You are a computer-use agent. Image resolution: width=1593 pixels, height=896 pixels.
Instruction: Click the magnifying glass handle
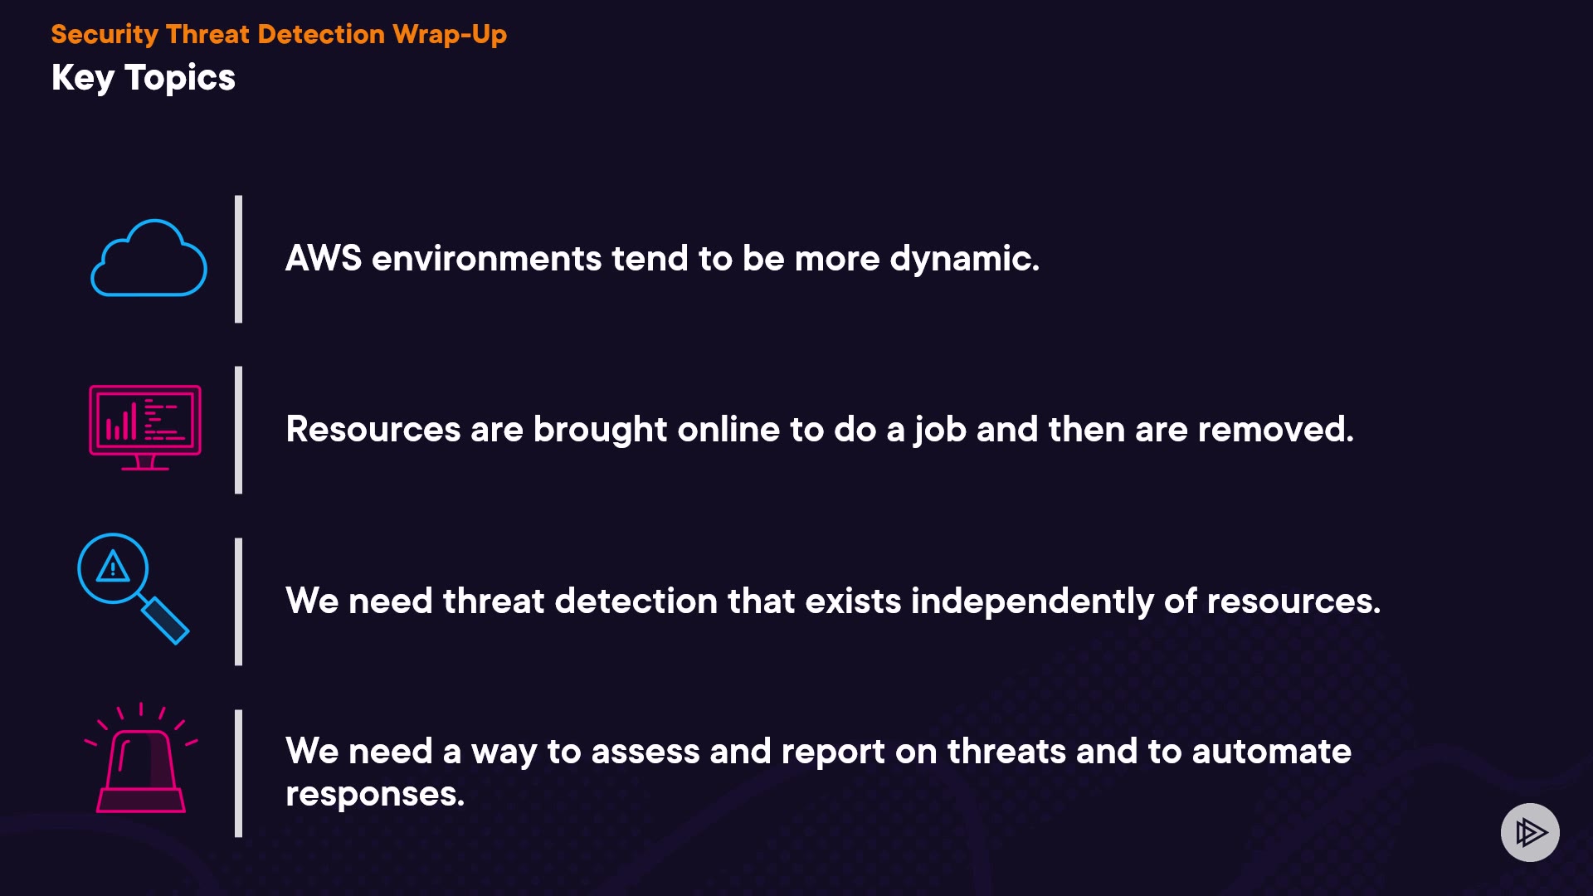166,621
